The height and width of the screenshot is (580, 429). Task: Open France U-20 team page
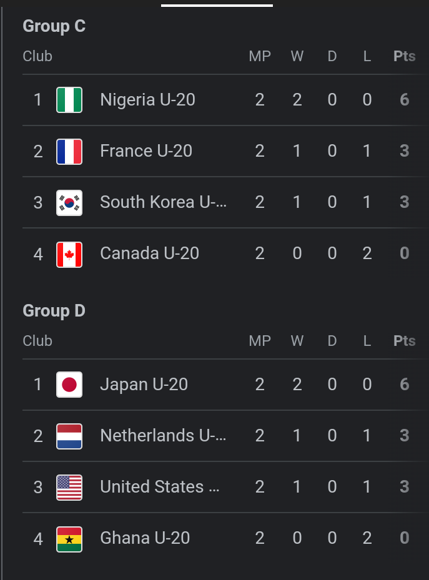tap(146, 151)
